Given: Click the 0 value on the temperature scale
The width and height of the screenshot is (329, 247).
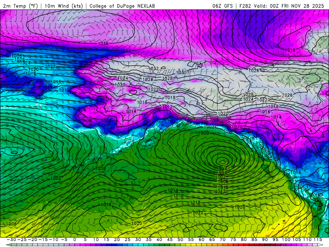Looking at the screenshot, I should pos(75,240).
